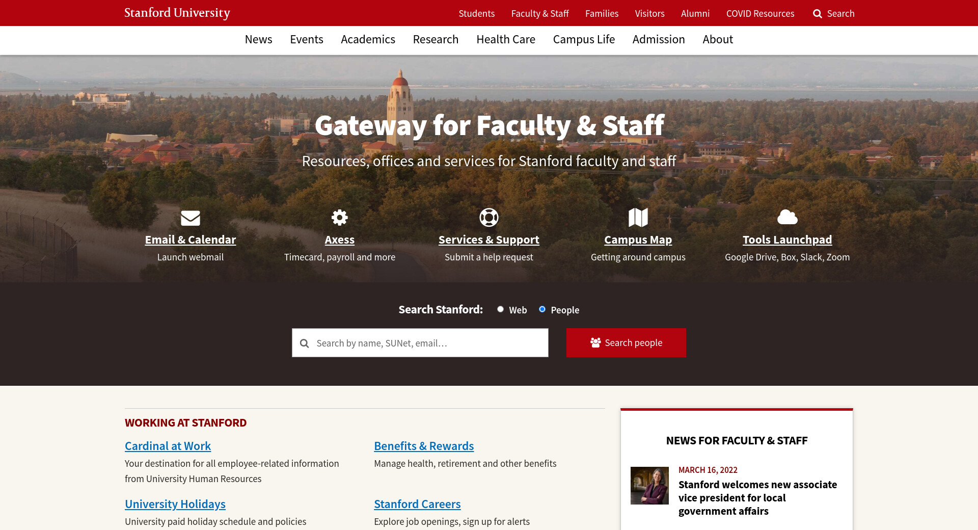Open the Academics menu item

[x=368, y=39]
